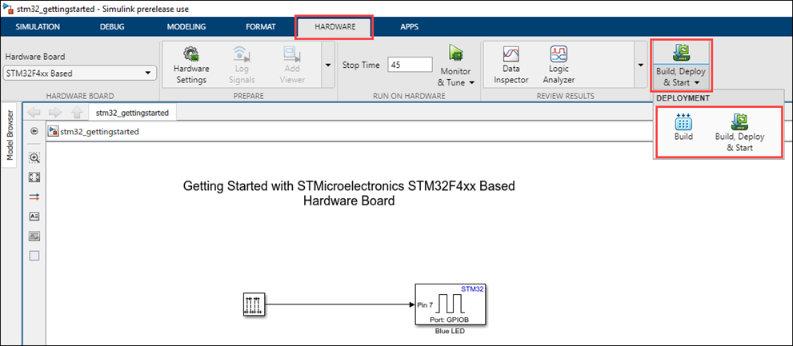Switch to the Modeling tab
This screenshot has width=793, height=346.
[186, 26]
